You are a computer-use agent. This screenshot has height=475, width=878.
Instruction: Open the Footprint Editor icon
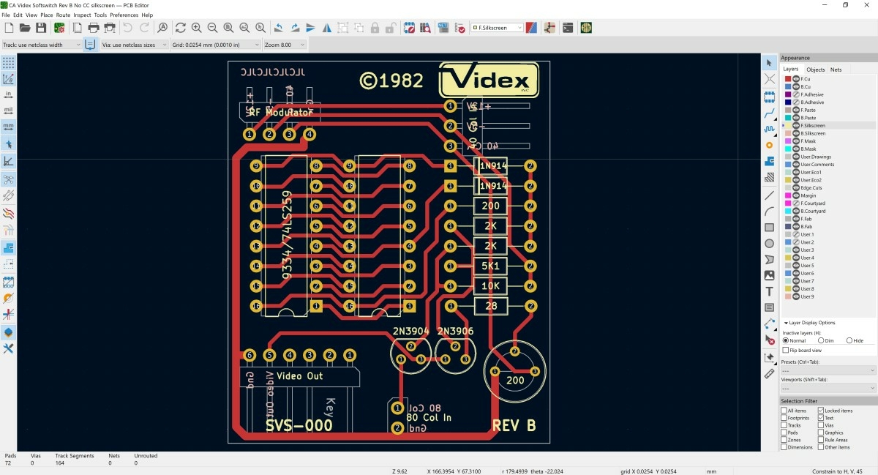(x=409, y=28)
